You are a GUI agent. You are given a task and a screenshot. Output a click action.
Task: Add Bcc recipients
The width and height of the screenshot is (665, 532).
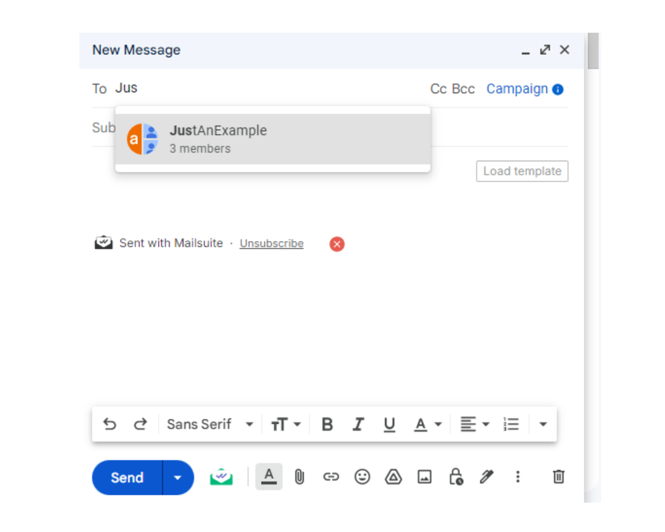tap(463, 89)
